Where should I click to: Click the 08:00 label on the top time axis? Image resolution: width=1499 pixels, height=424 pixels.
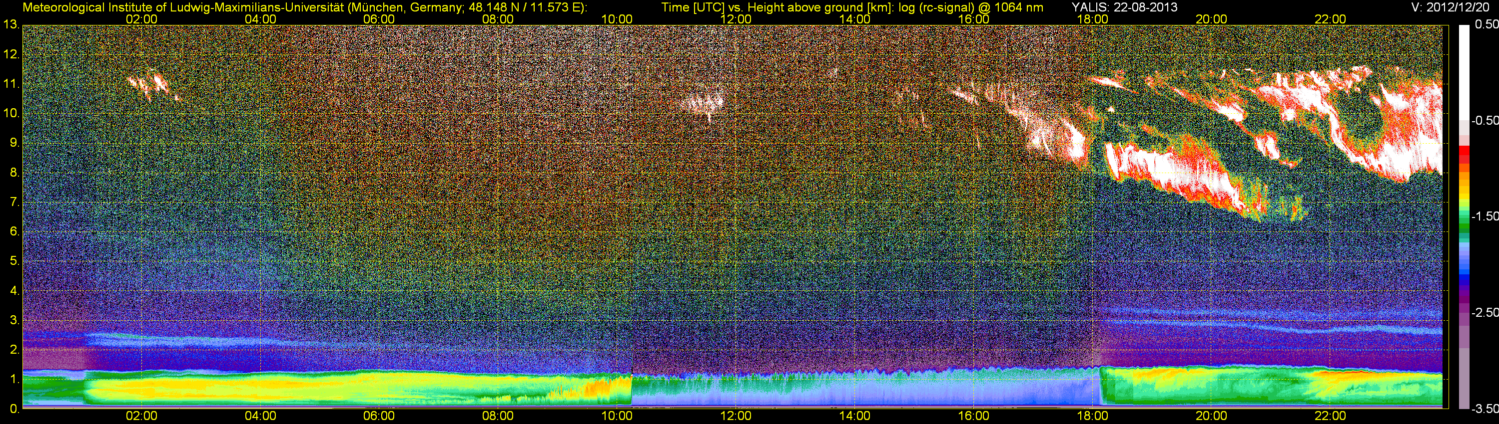pyautogui.click(x=498, y=19)
